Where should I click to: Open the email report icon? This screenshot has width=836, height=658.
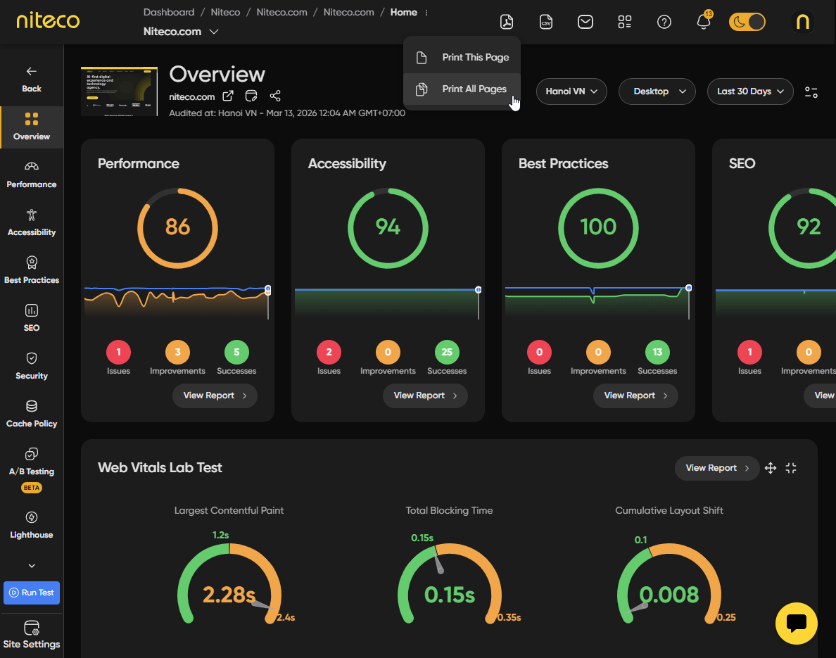coord(585,22)
